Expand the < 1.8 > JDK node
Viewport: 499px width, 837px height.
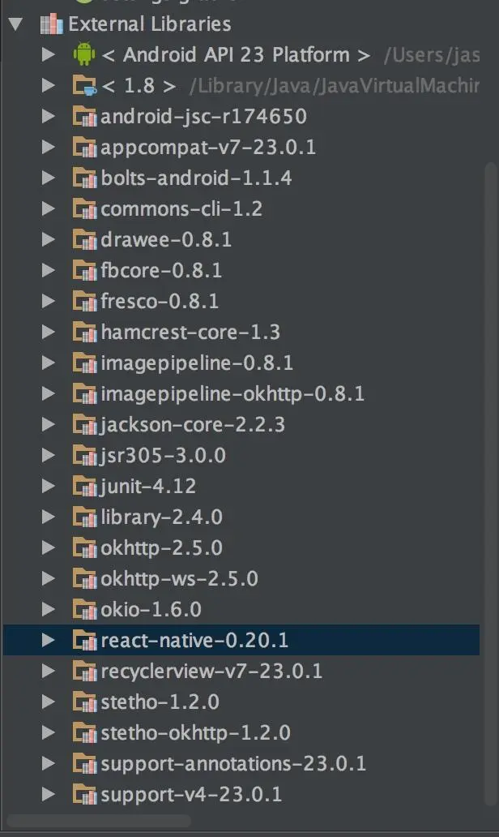tap(48, 85)
